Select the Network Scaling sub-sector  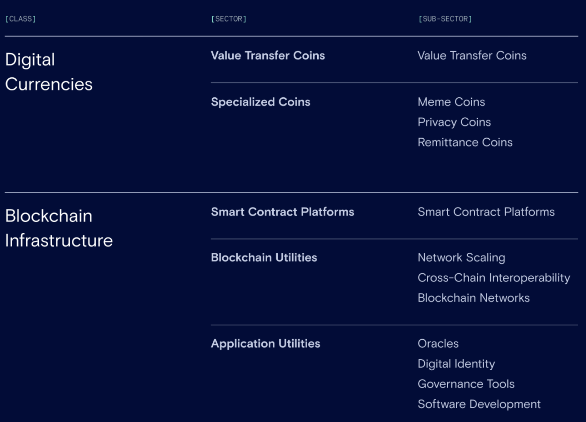click(461, 258)
